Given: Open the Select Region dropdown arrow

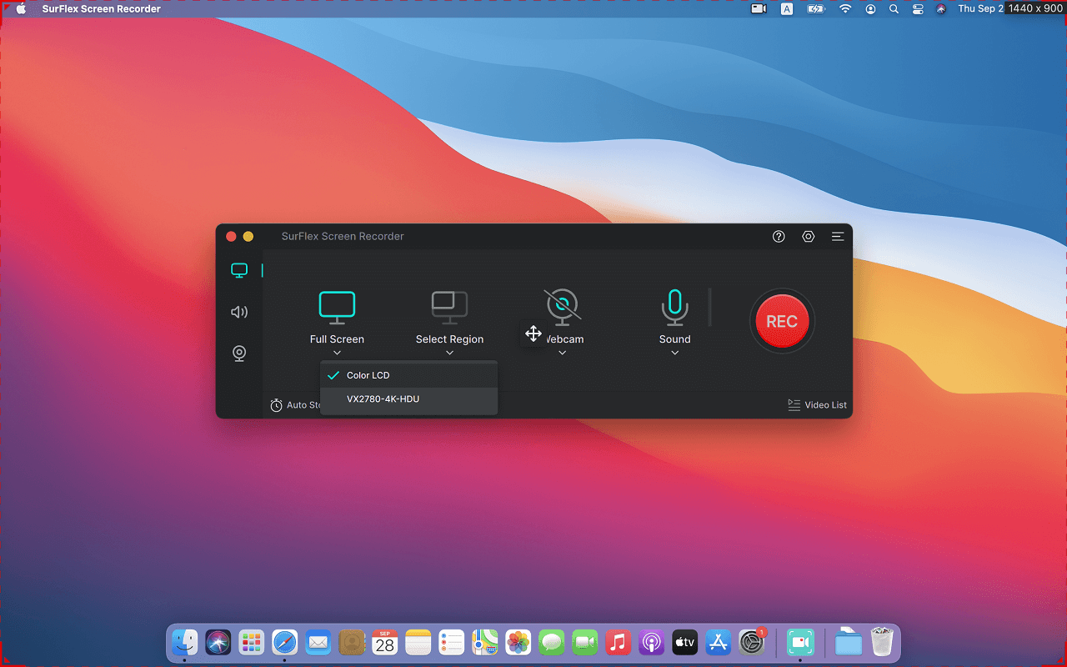Looking at the screenshot, I should pos(449,352).
